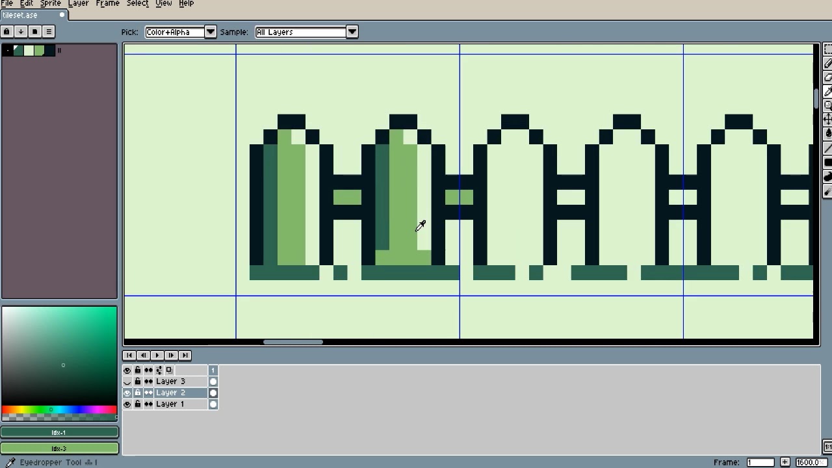Screen dimensions: 832x468
Task: Toggle all layers visibility in timeline header
Action: [127, 370]
